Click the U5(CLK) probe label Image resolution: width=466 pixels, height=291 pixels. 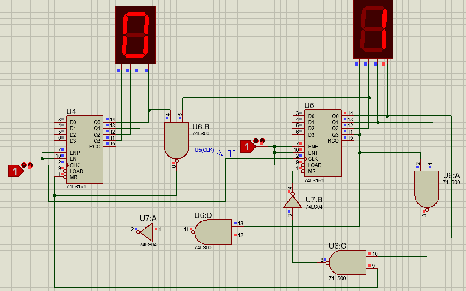pos(204,150)
